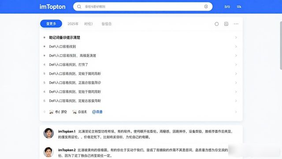Click the 8/0 counter in header
The image size is (282, 159).
pyautogui.click(x=227, y=7)
